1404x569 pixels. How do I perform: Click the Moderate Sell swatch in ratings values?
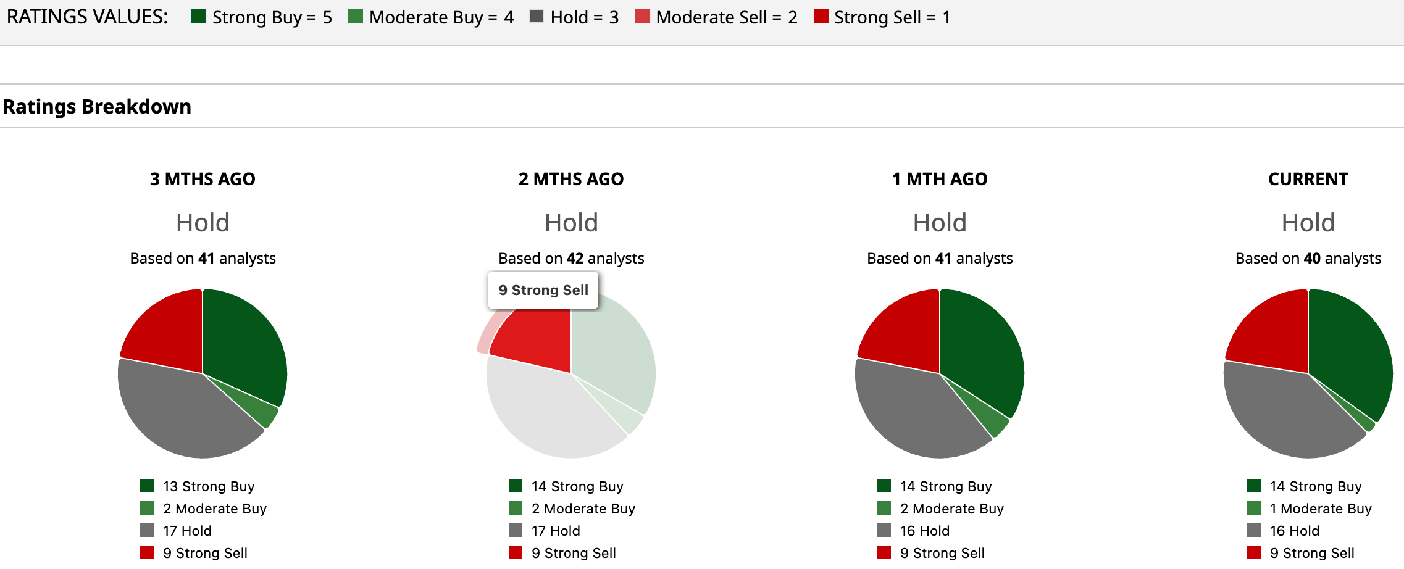pyautogui.click(x=642, y=17)
